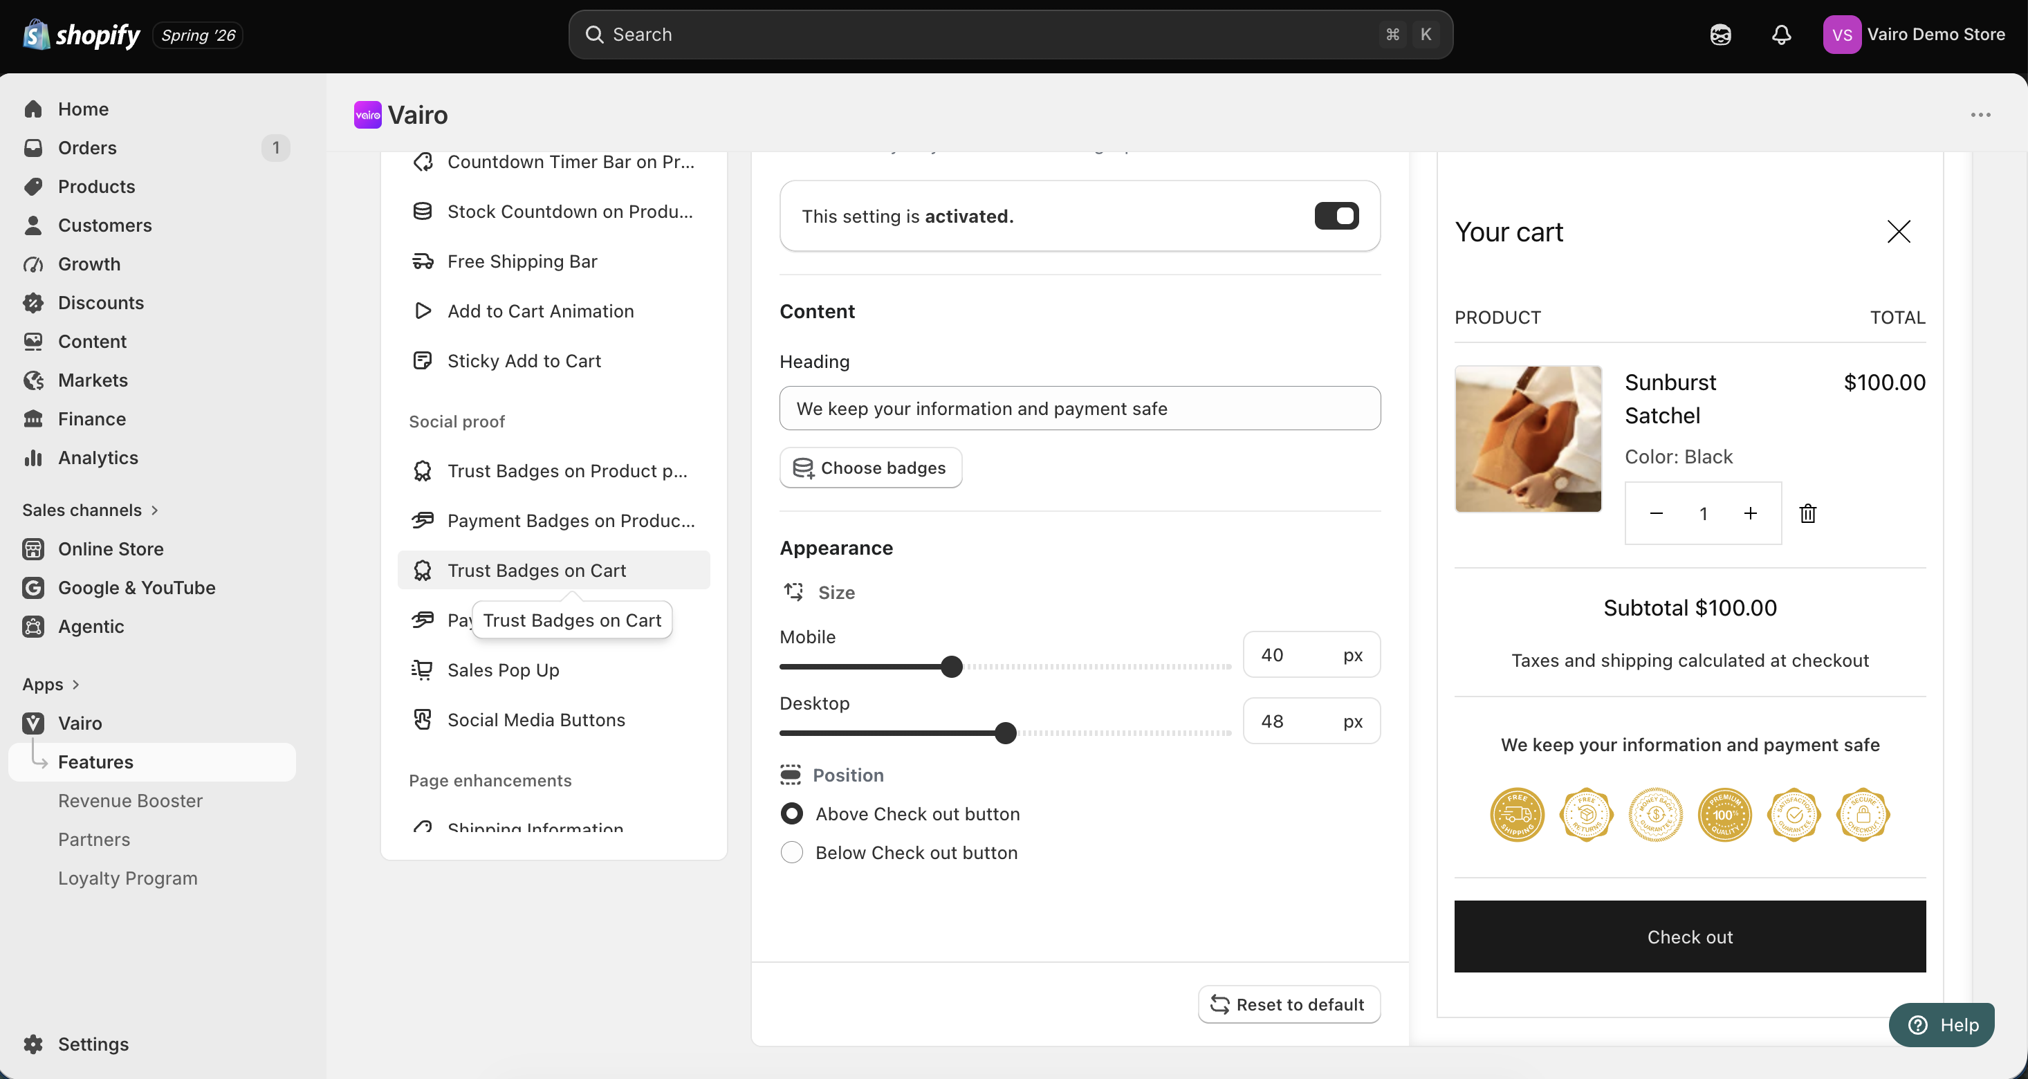Screen dimensions: 2028x1079
Task: Click Reset to default button
Action: click(1289, 1004)
